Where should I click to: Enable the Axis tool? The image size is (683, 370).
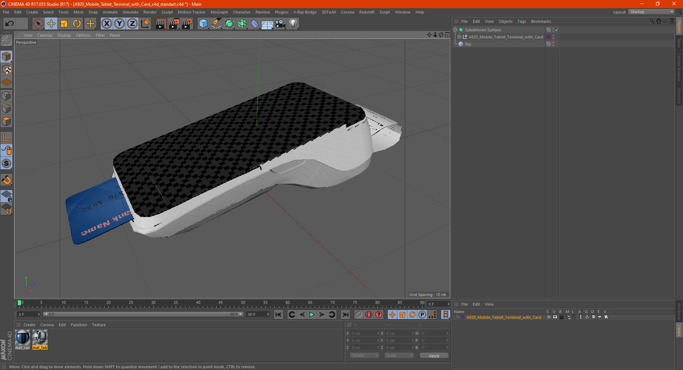pos(6,138)
